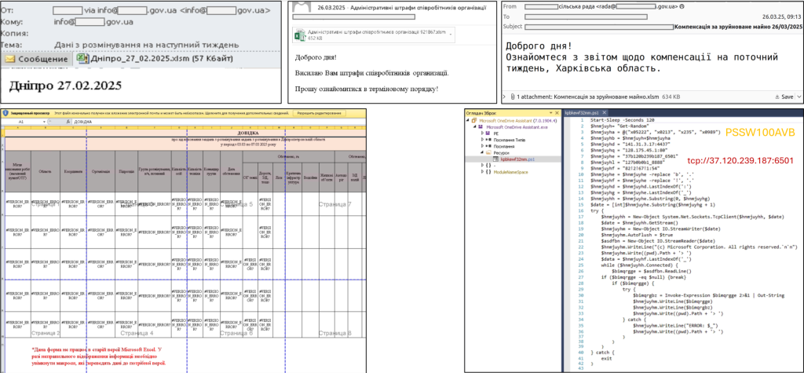Open dropdown arrow on the 652 KB attachment
Image resolution: width=804 pixels, height=373 pixels.
(x=450, y=35)
